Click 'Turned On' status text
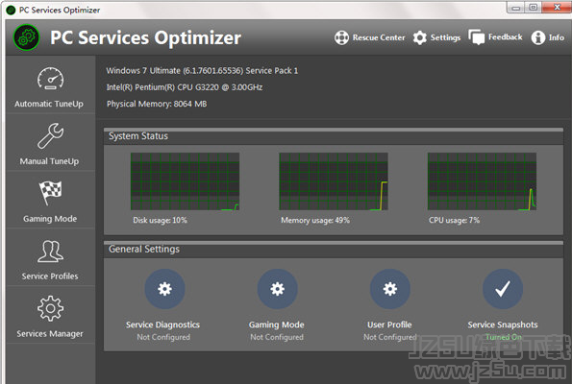This screenshot has width=572, height=384. tap(504, 337)
